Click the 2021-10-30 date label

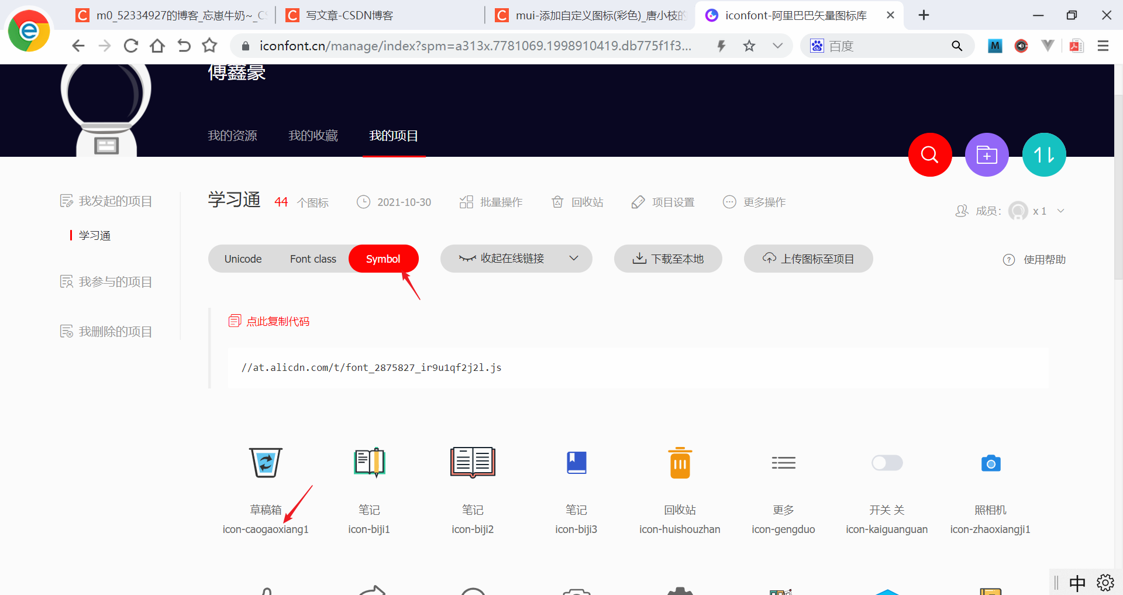point(404,202)
